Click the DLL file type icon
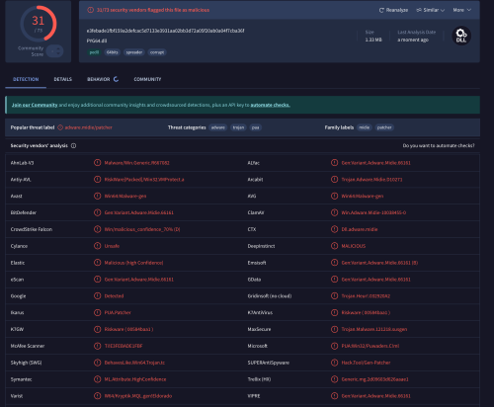The width and height of the screenshot is (494, 407). 461,36
